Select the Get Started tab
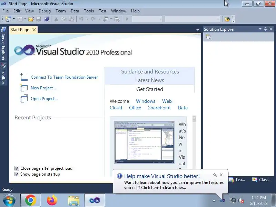 [150, 89]
